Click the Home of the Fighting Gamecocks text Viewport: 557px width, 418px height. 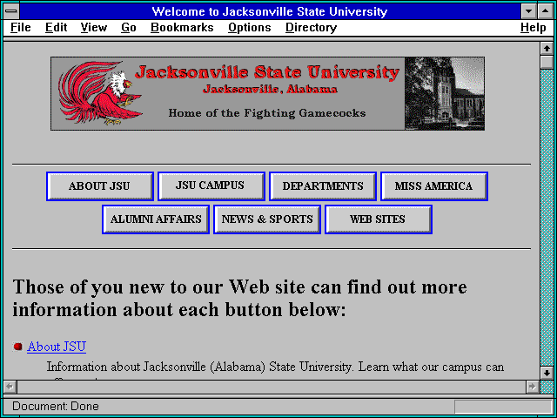(267, 113)
